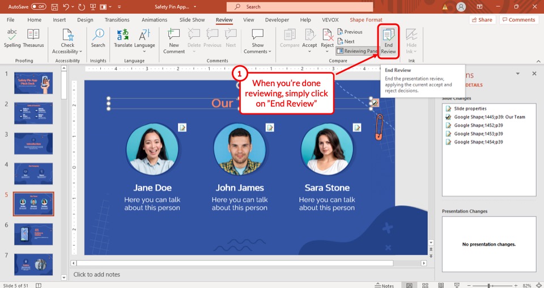Run the Spelling check
The image size is (544, 288).
coord(12,38)
